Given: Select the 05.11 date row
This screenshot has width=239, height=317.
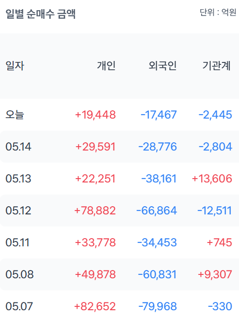Looking at the screenshot, I should (x=119, y=242).
